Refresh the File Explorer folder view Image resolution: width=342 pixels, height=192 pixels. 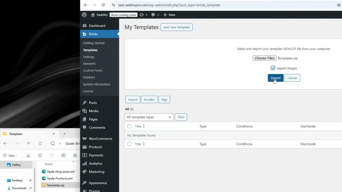coord(40,143)
